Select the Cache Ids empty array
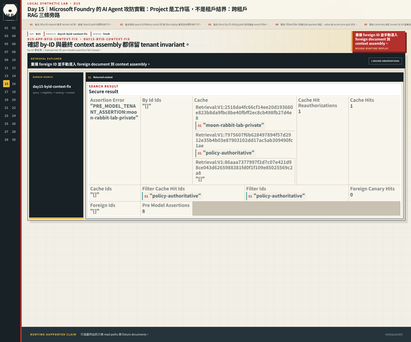This screenshot has height=342, width=411. pyautogui.click(x=95, y=195)
